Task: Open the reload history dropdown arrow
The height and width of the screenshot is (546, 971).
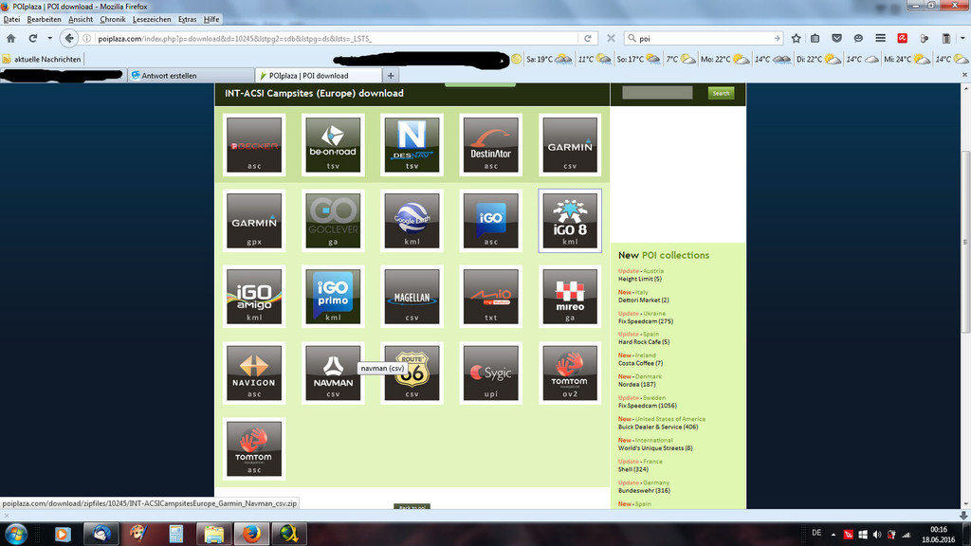Action: (49, 38)
